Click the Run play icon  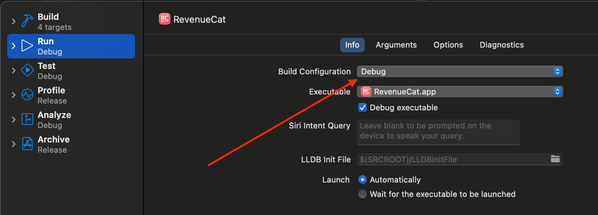27,46
